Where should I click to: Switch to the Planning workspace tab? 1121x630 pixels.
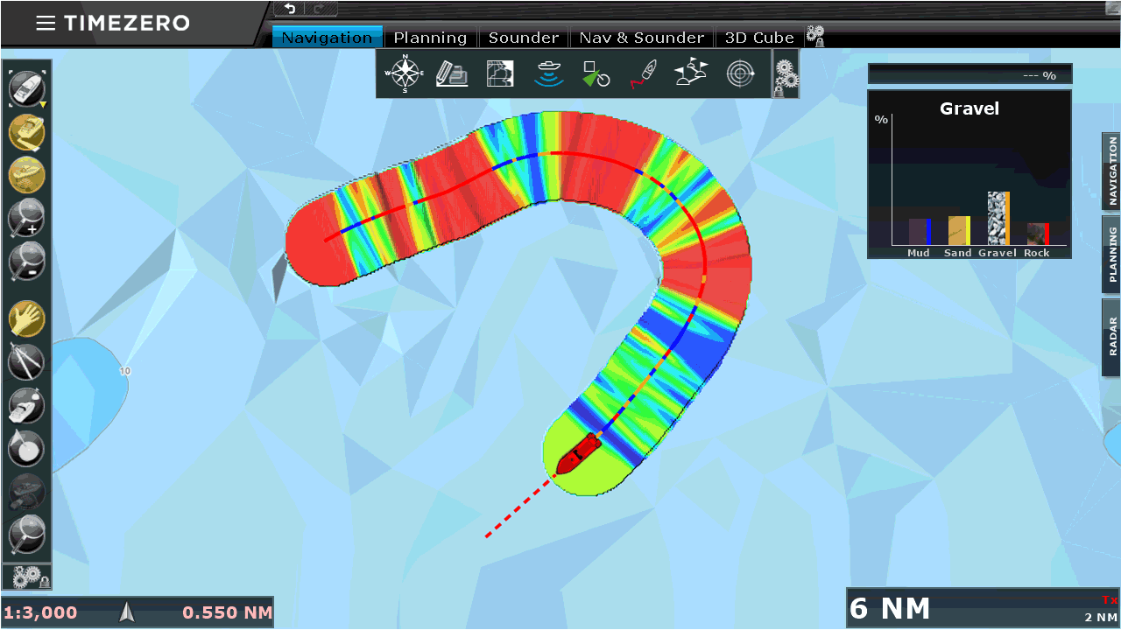pyautogui.click(x=430, y=38)
